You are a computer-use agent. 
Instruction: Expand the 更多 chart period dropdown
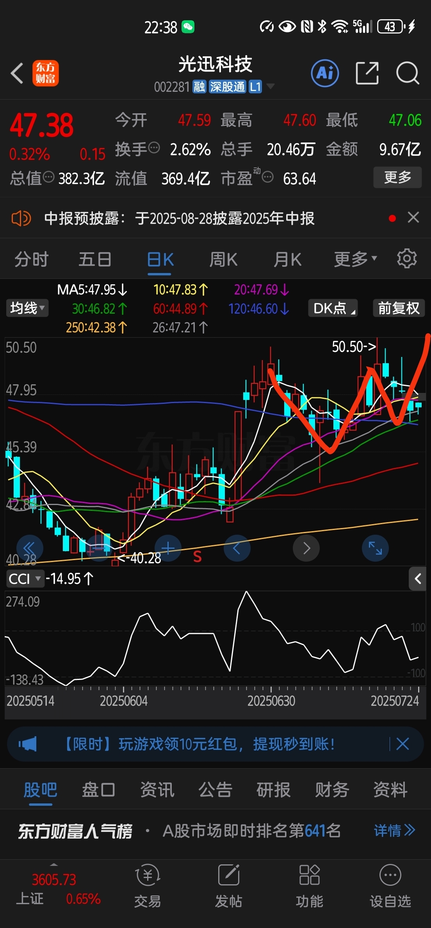tap(355, 259)
